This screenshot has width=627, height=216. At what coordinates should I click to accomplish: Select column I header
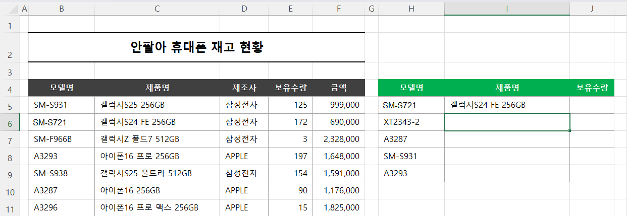point(507,9)
